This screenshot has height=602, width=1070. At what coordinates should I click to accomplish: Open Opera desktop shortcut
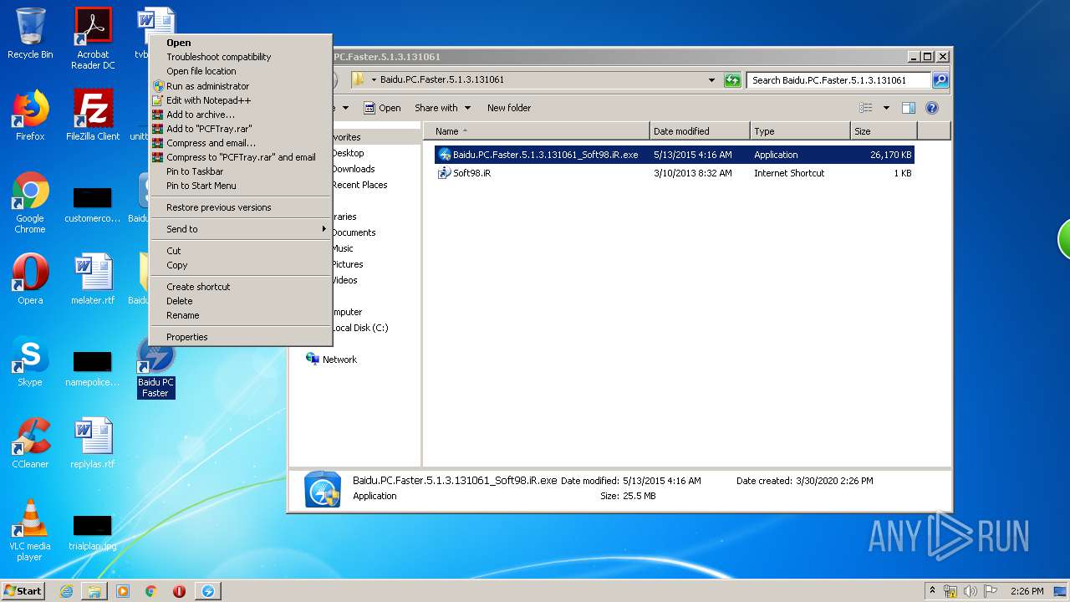click(x=30, y=279)
